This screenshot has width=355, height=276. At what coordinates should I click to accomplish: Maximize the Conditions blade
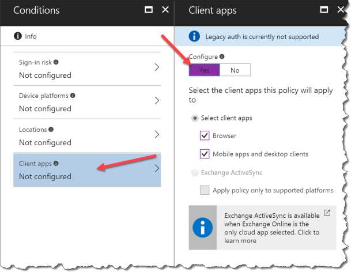coord(149,10)
